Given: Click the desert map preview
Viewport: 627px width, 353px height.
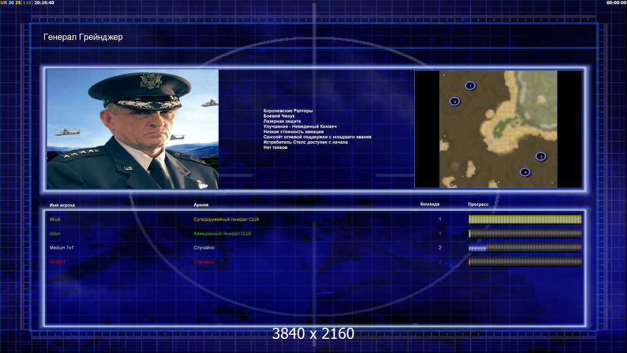Looking at the screenshot, I should 498,129.
